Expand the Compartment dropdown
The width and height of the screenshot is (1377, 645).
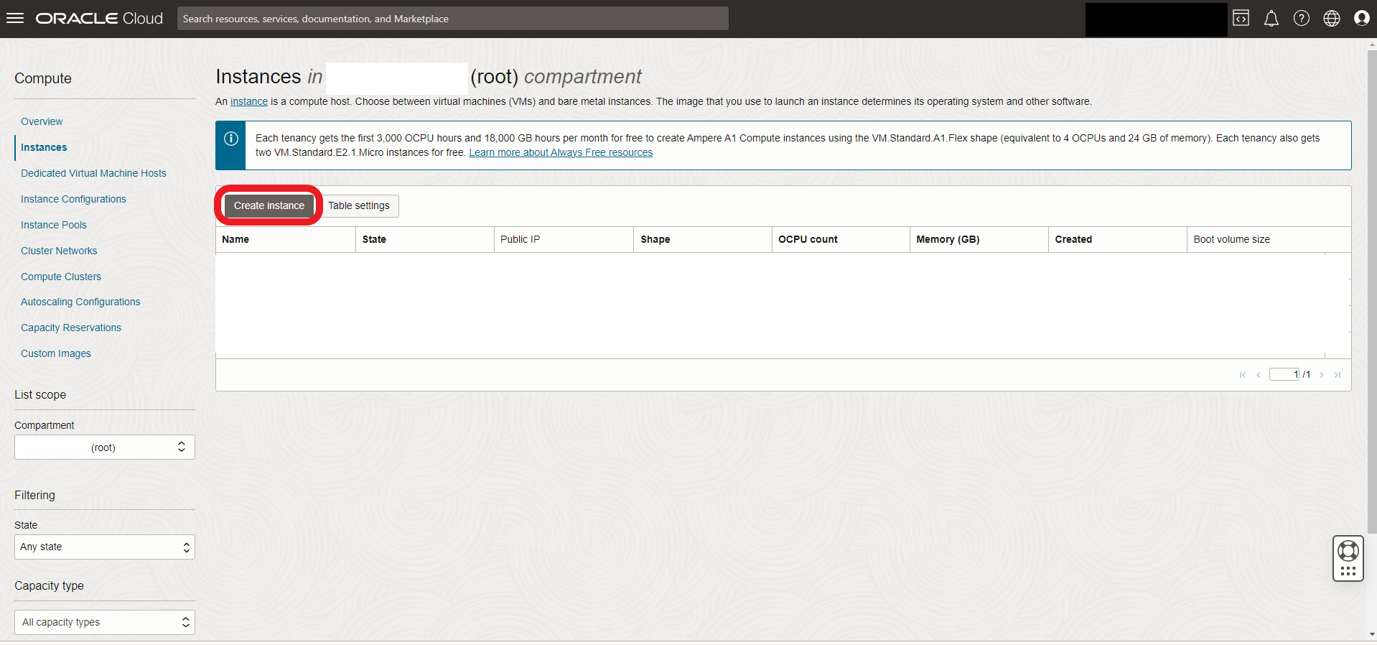pos(105,447)
